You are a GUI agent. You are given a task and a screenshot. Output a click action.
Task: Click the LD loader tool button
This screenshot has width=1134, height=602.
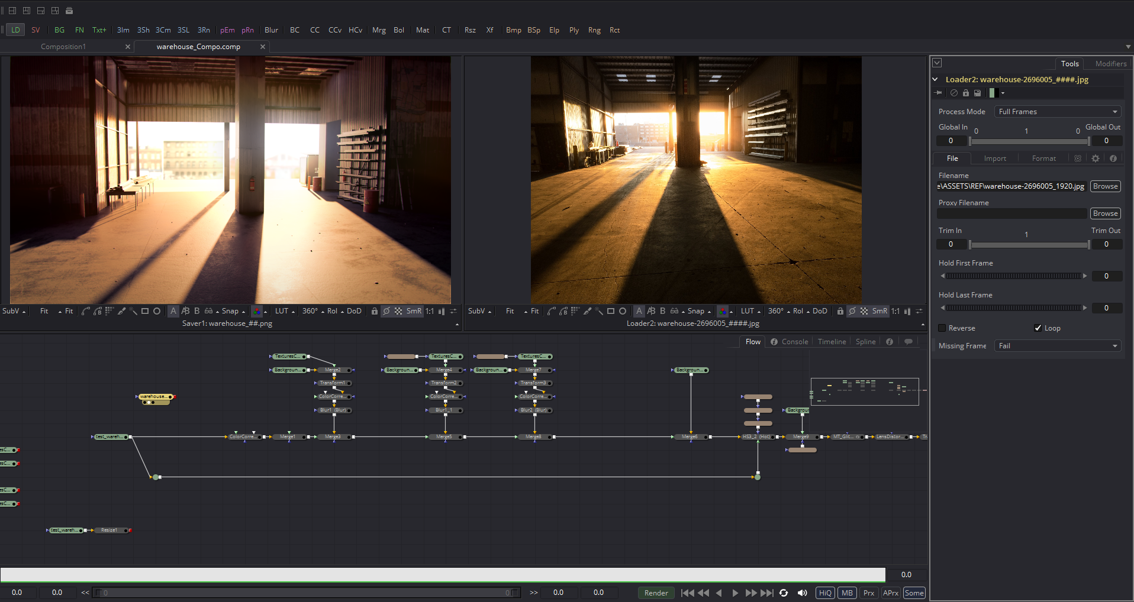click(x=15, y=30)
